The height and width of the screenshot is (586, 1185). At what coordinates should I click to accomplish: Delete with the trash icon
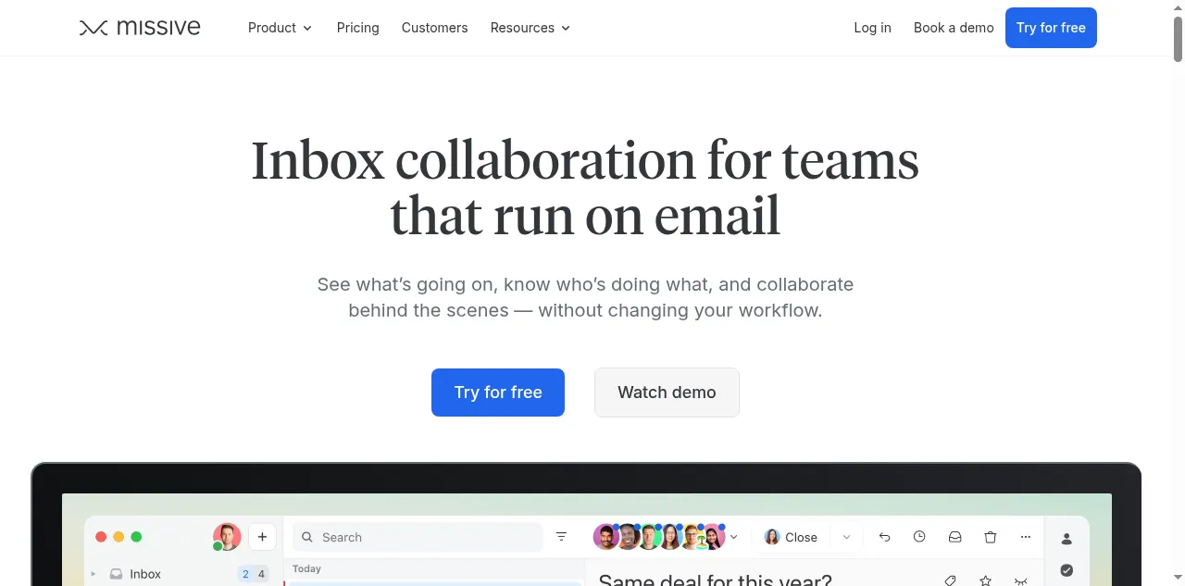tap(991, 537)
